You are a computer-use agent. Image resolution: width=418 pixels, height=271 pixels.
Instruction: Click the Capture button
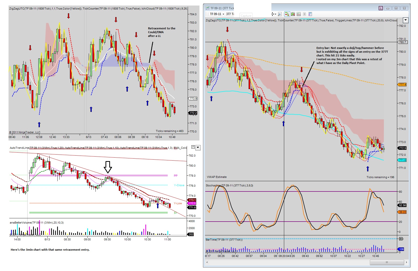246,16
